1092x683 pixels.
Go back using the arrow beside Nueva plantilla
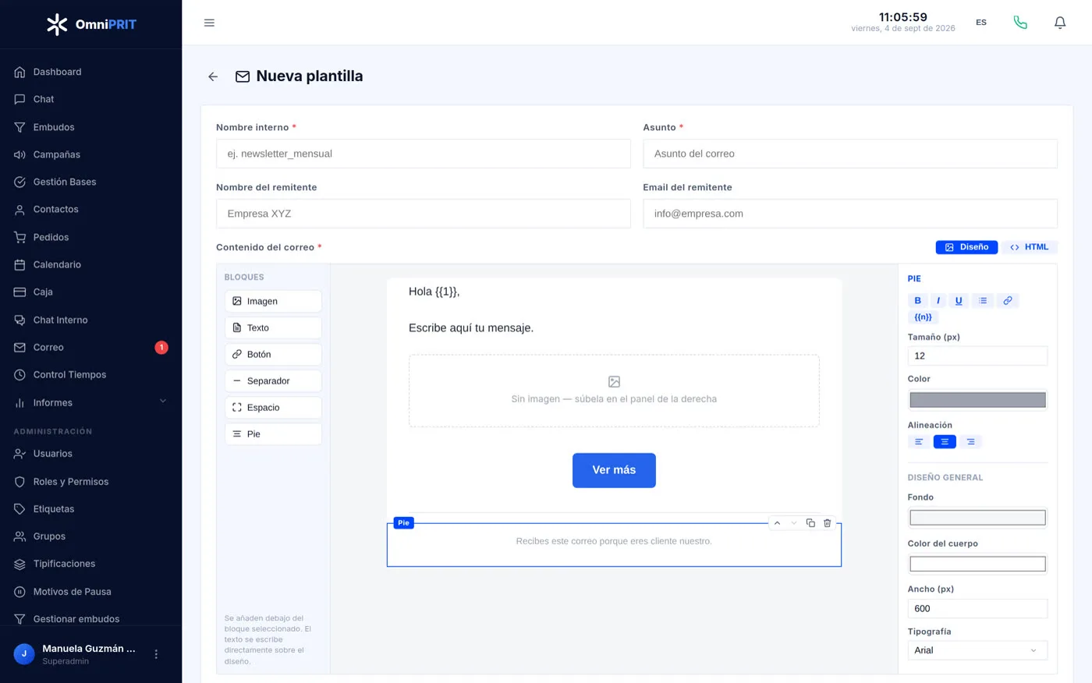pyautogui.click(x=213, y=76)
